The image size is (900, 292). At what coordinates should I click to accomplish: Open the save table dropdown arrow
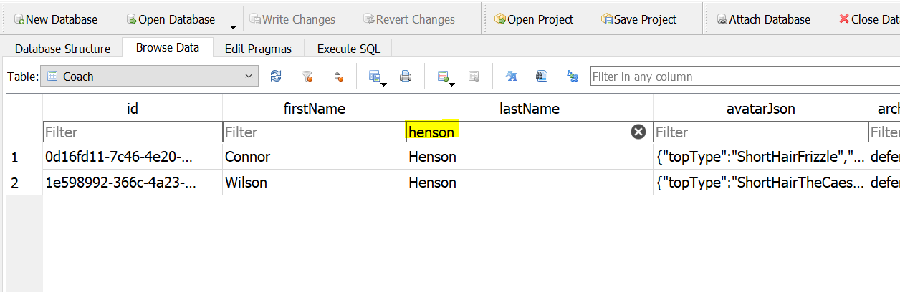click(x=384, y=84)
